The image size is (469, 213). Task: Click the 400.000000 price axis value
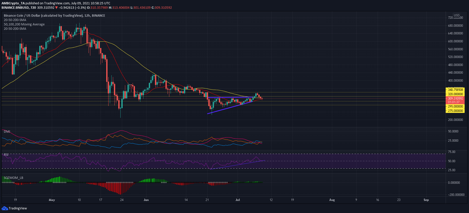pos(455,81)
